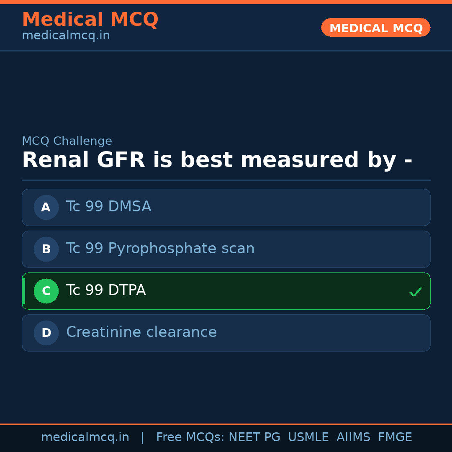Viewport: 452px width, 452px height.
Task: Click the green checkmark on option C
Action: coord(415,292)
